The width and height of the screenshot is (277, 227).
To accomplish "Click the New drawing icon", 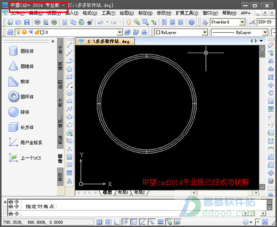I will (x=10, y=22).
